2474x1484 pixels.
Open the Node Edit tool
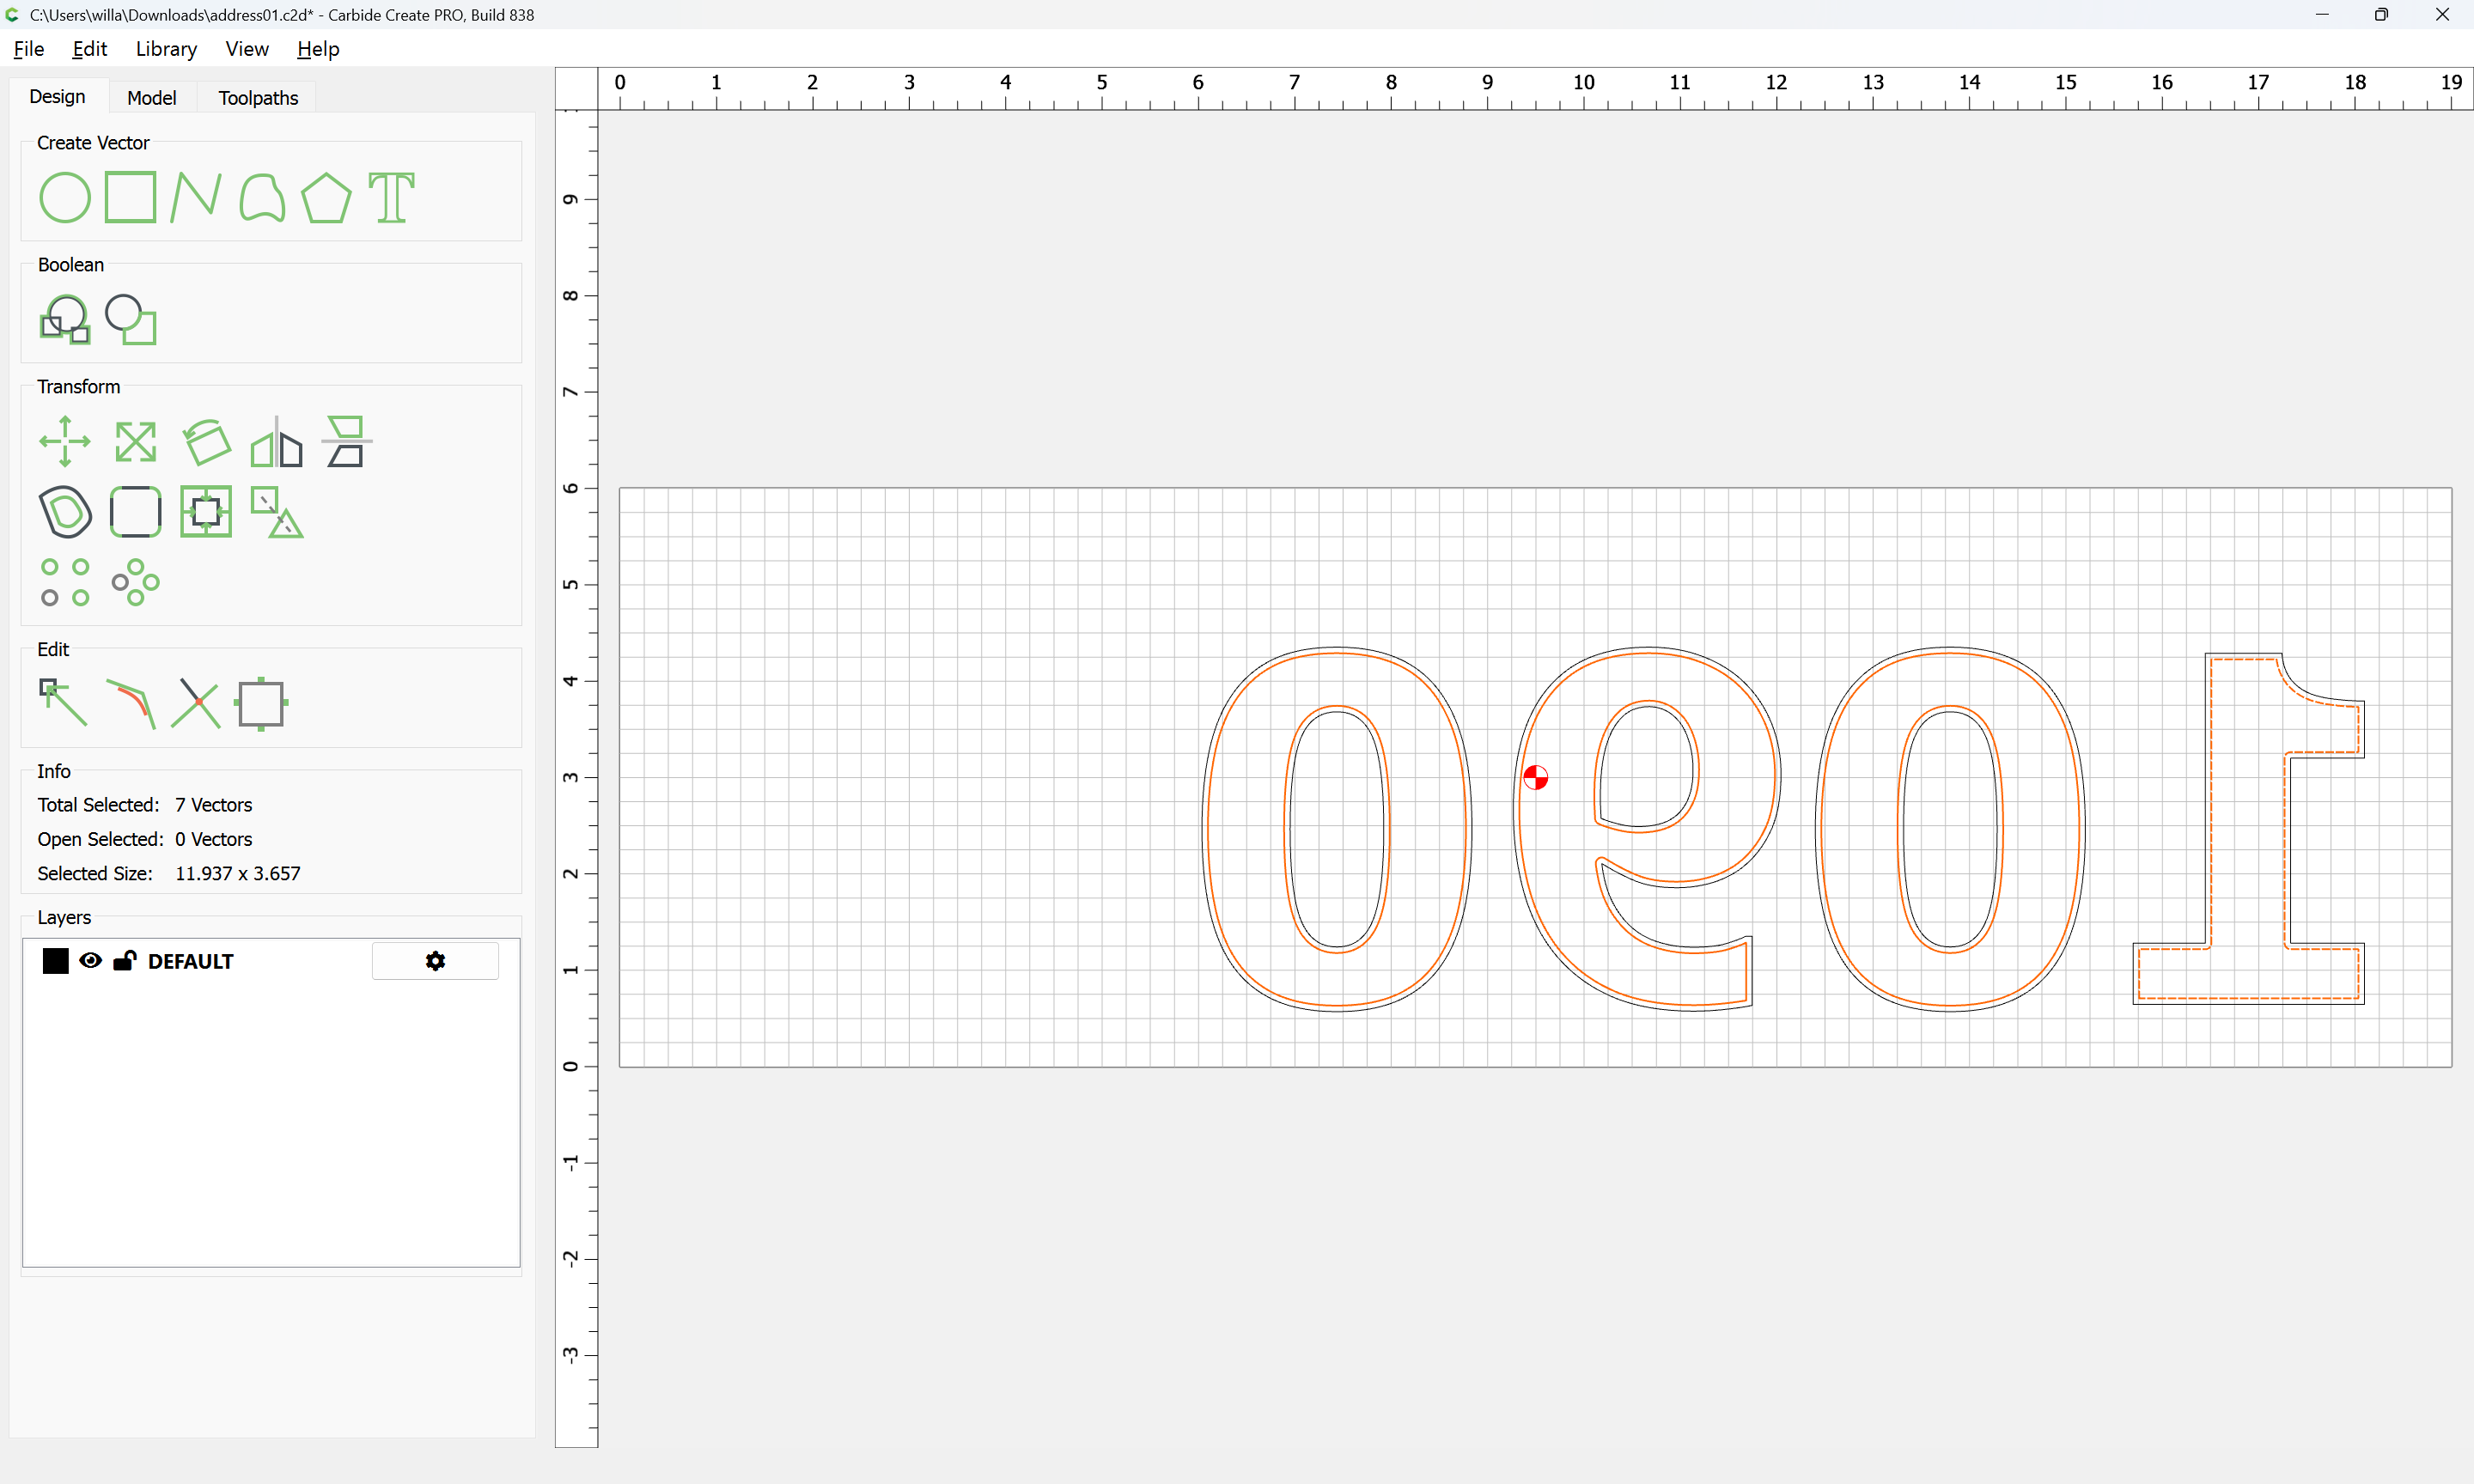[63, 703]
